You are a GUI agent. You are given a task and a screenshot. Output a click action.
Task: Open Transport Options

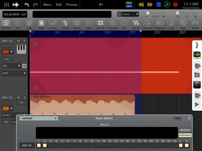point(191,8)
